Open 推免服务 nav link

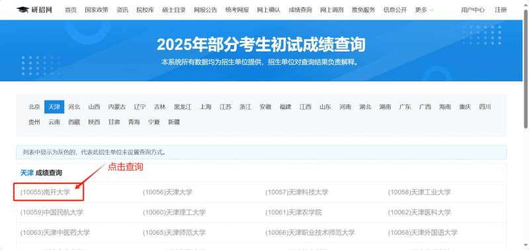[363, 10]
